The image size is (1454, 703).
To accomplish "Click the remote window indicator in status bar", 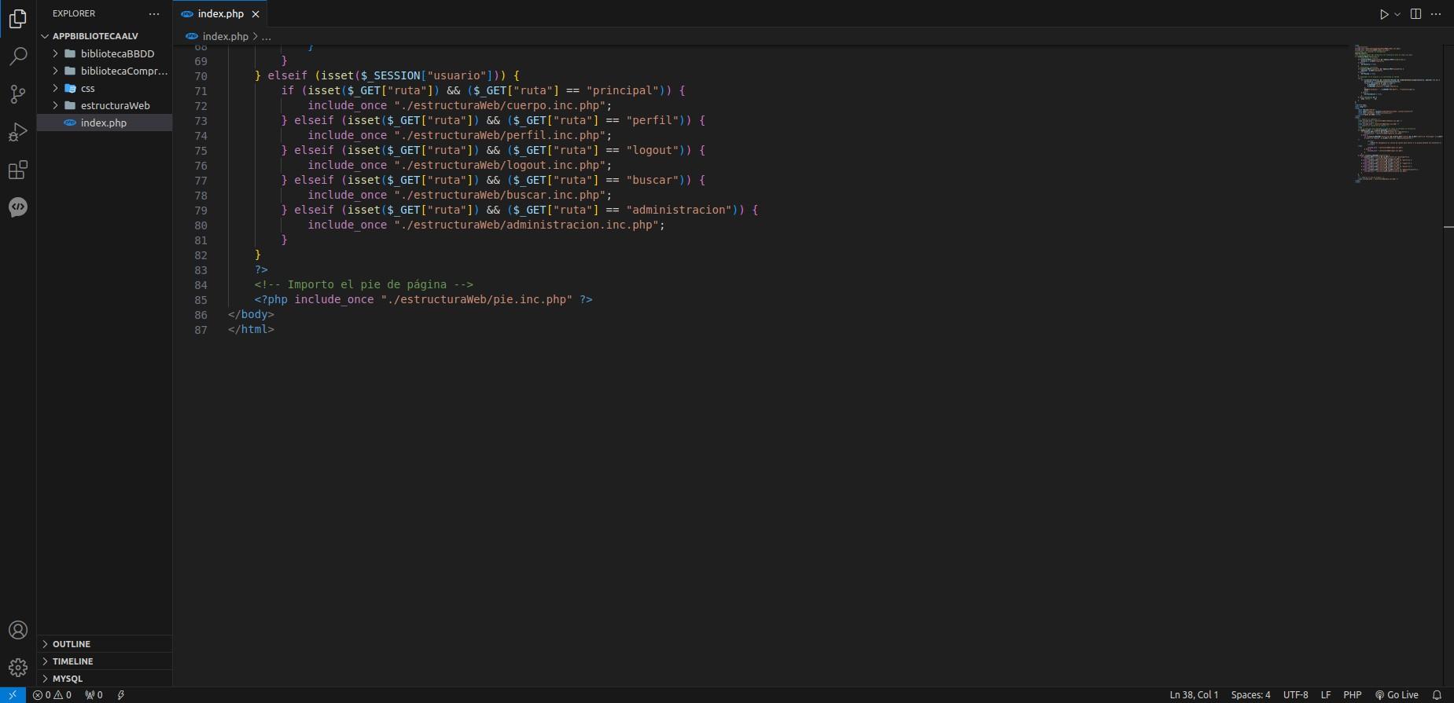I will click(x=13, y=695).
